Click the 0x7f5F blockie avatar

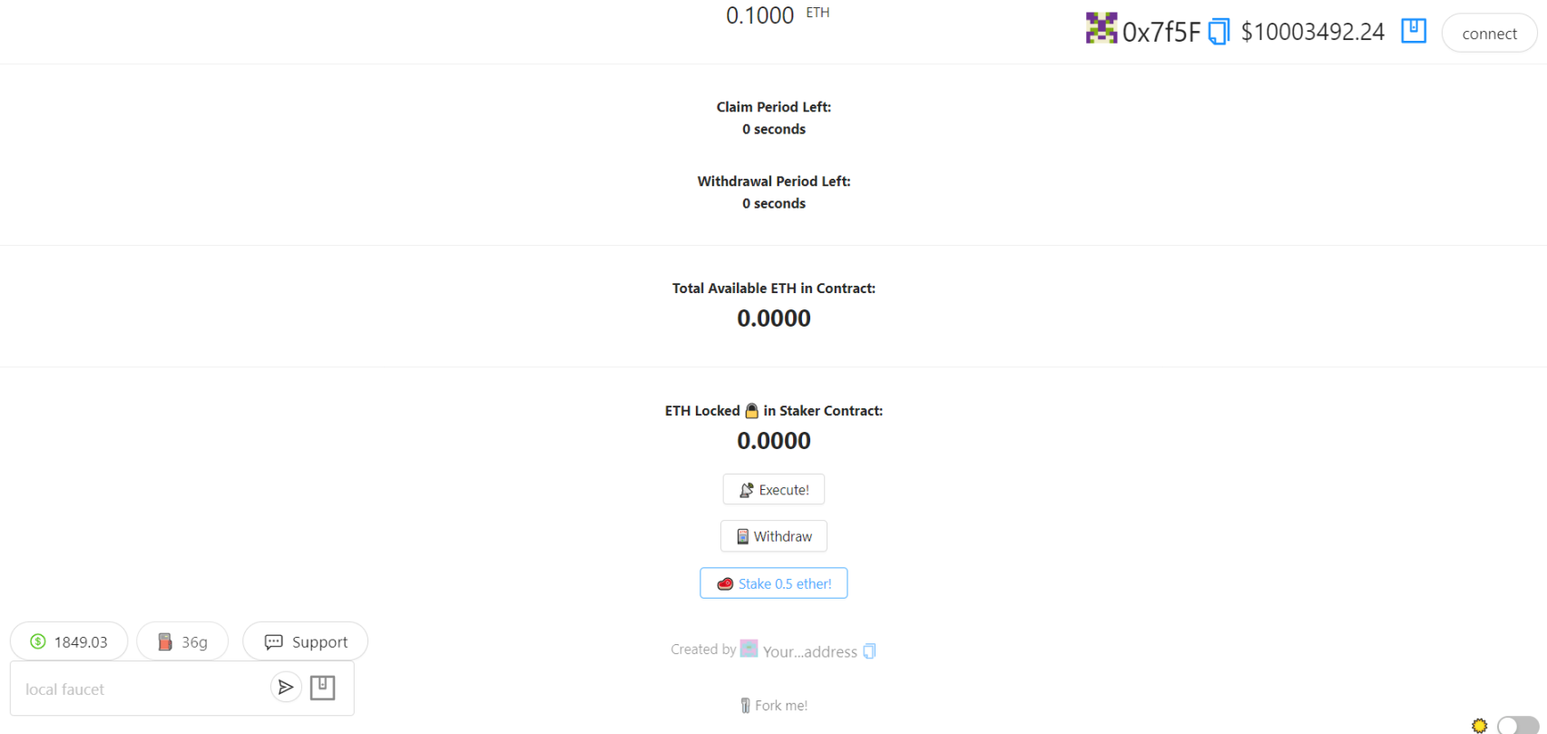1102,28
